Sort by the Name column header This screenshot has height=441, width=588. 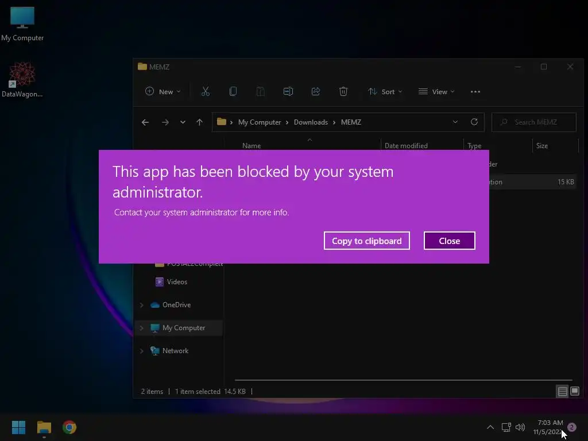(x=252, y=145)
